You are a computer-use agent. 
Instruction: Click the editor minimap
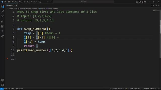pyautogui.click(x=156, y=10)
